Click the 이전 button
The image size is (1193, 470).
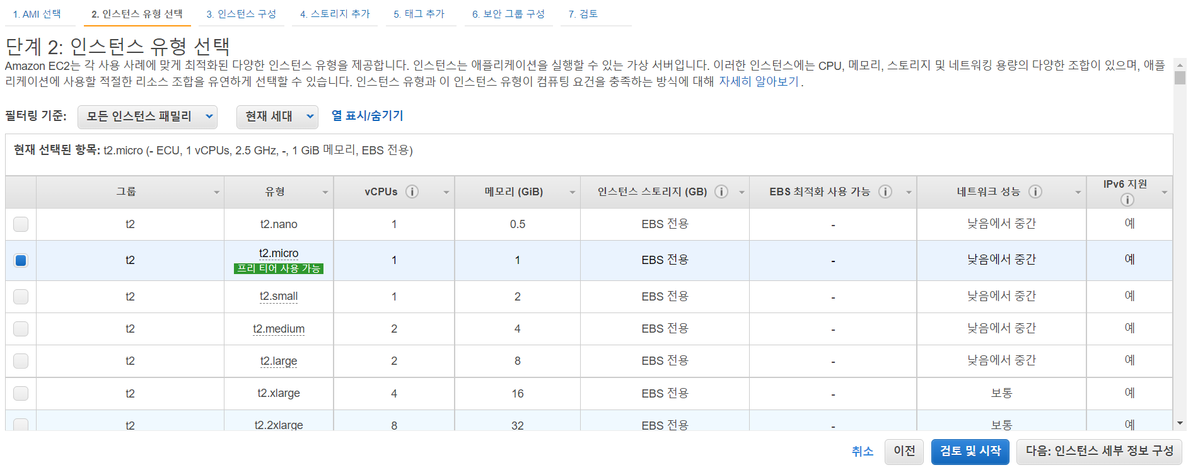click(904, 452)
